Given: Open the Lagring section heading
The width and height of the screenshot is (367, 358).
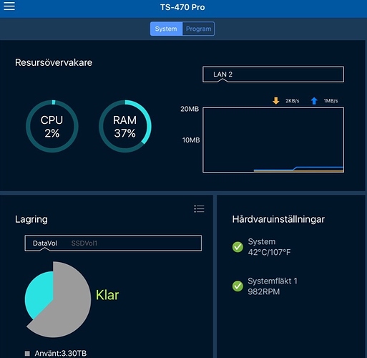Looking at the screenshot, I should pyautogui.click(x=31, y=220).
